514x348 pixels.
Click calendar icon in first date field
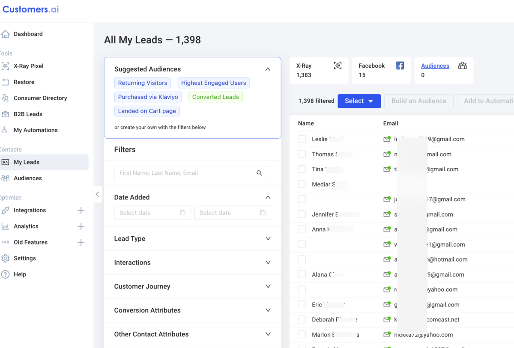182,213
